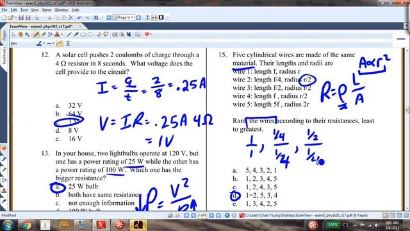Click the Delete X icon in the top toolbar

(x=70, y=17)
